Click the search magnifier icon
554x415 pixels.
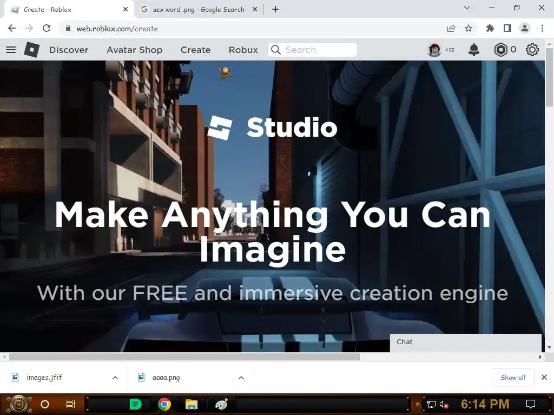click(x=276, y=50)
